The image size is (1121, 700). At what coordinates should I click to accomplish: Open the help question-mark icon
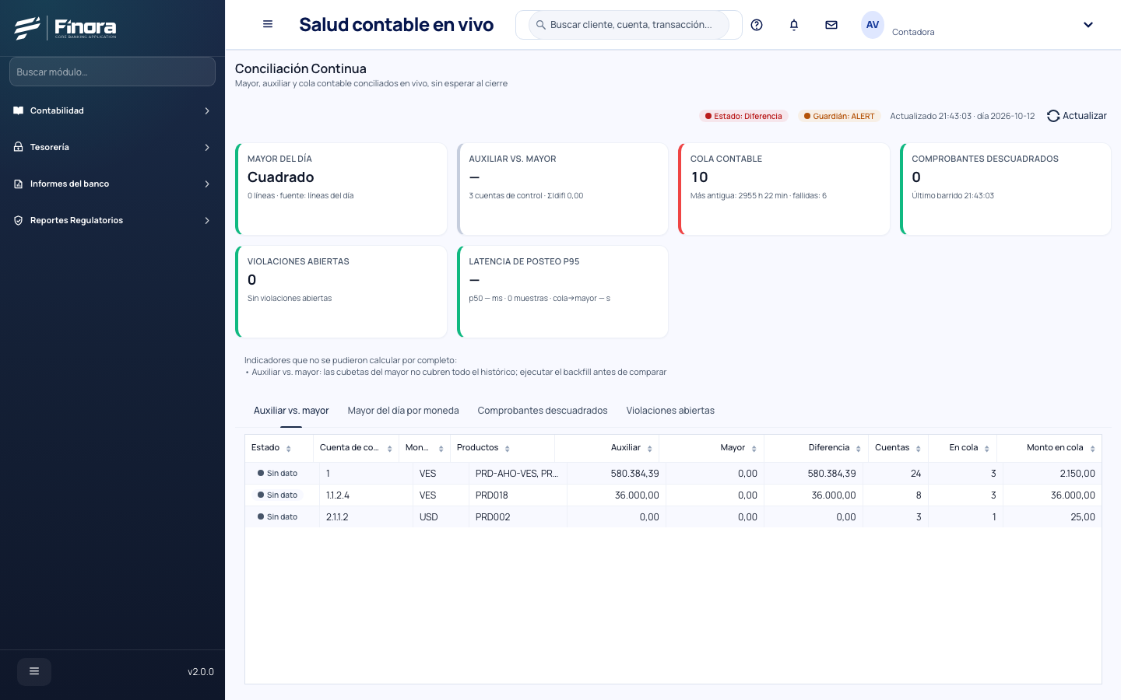pyautogui.click(x=757, y=25)
